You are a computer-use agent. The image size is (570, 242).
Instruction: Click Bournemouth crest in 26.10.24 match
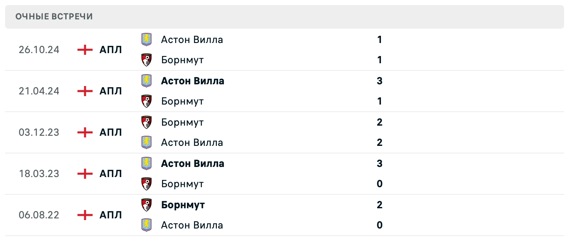point(146,60)
